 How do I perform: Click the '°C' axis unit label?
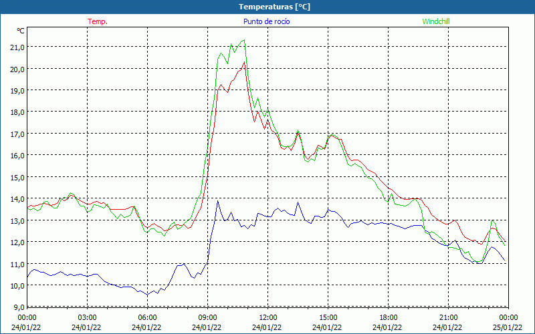coord(21,31)
